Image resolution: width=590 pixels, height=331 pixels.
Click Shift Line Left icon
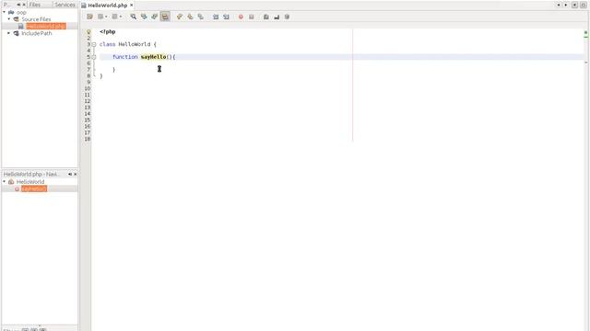click(216, 17)
